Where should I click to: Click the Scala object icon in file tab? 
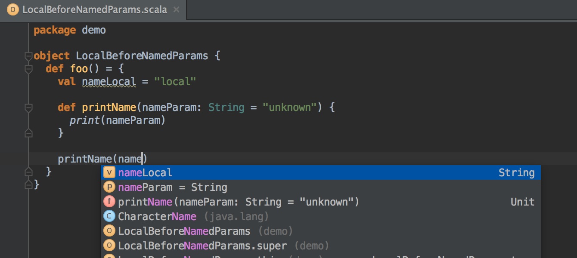click(13, 9)
